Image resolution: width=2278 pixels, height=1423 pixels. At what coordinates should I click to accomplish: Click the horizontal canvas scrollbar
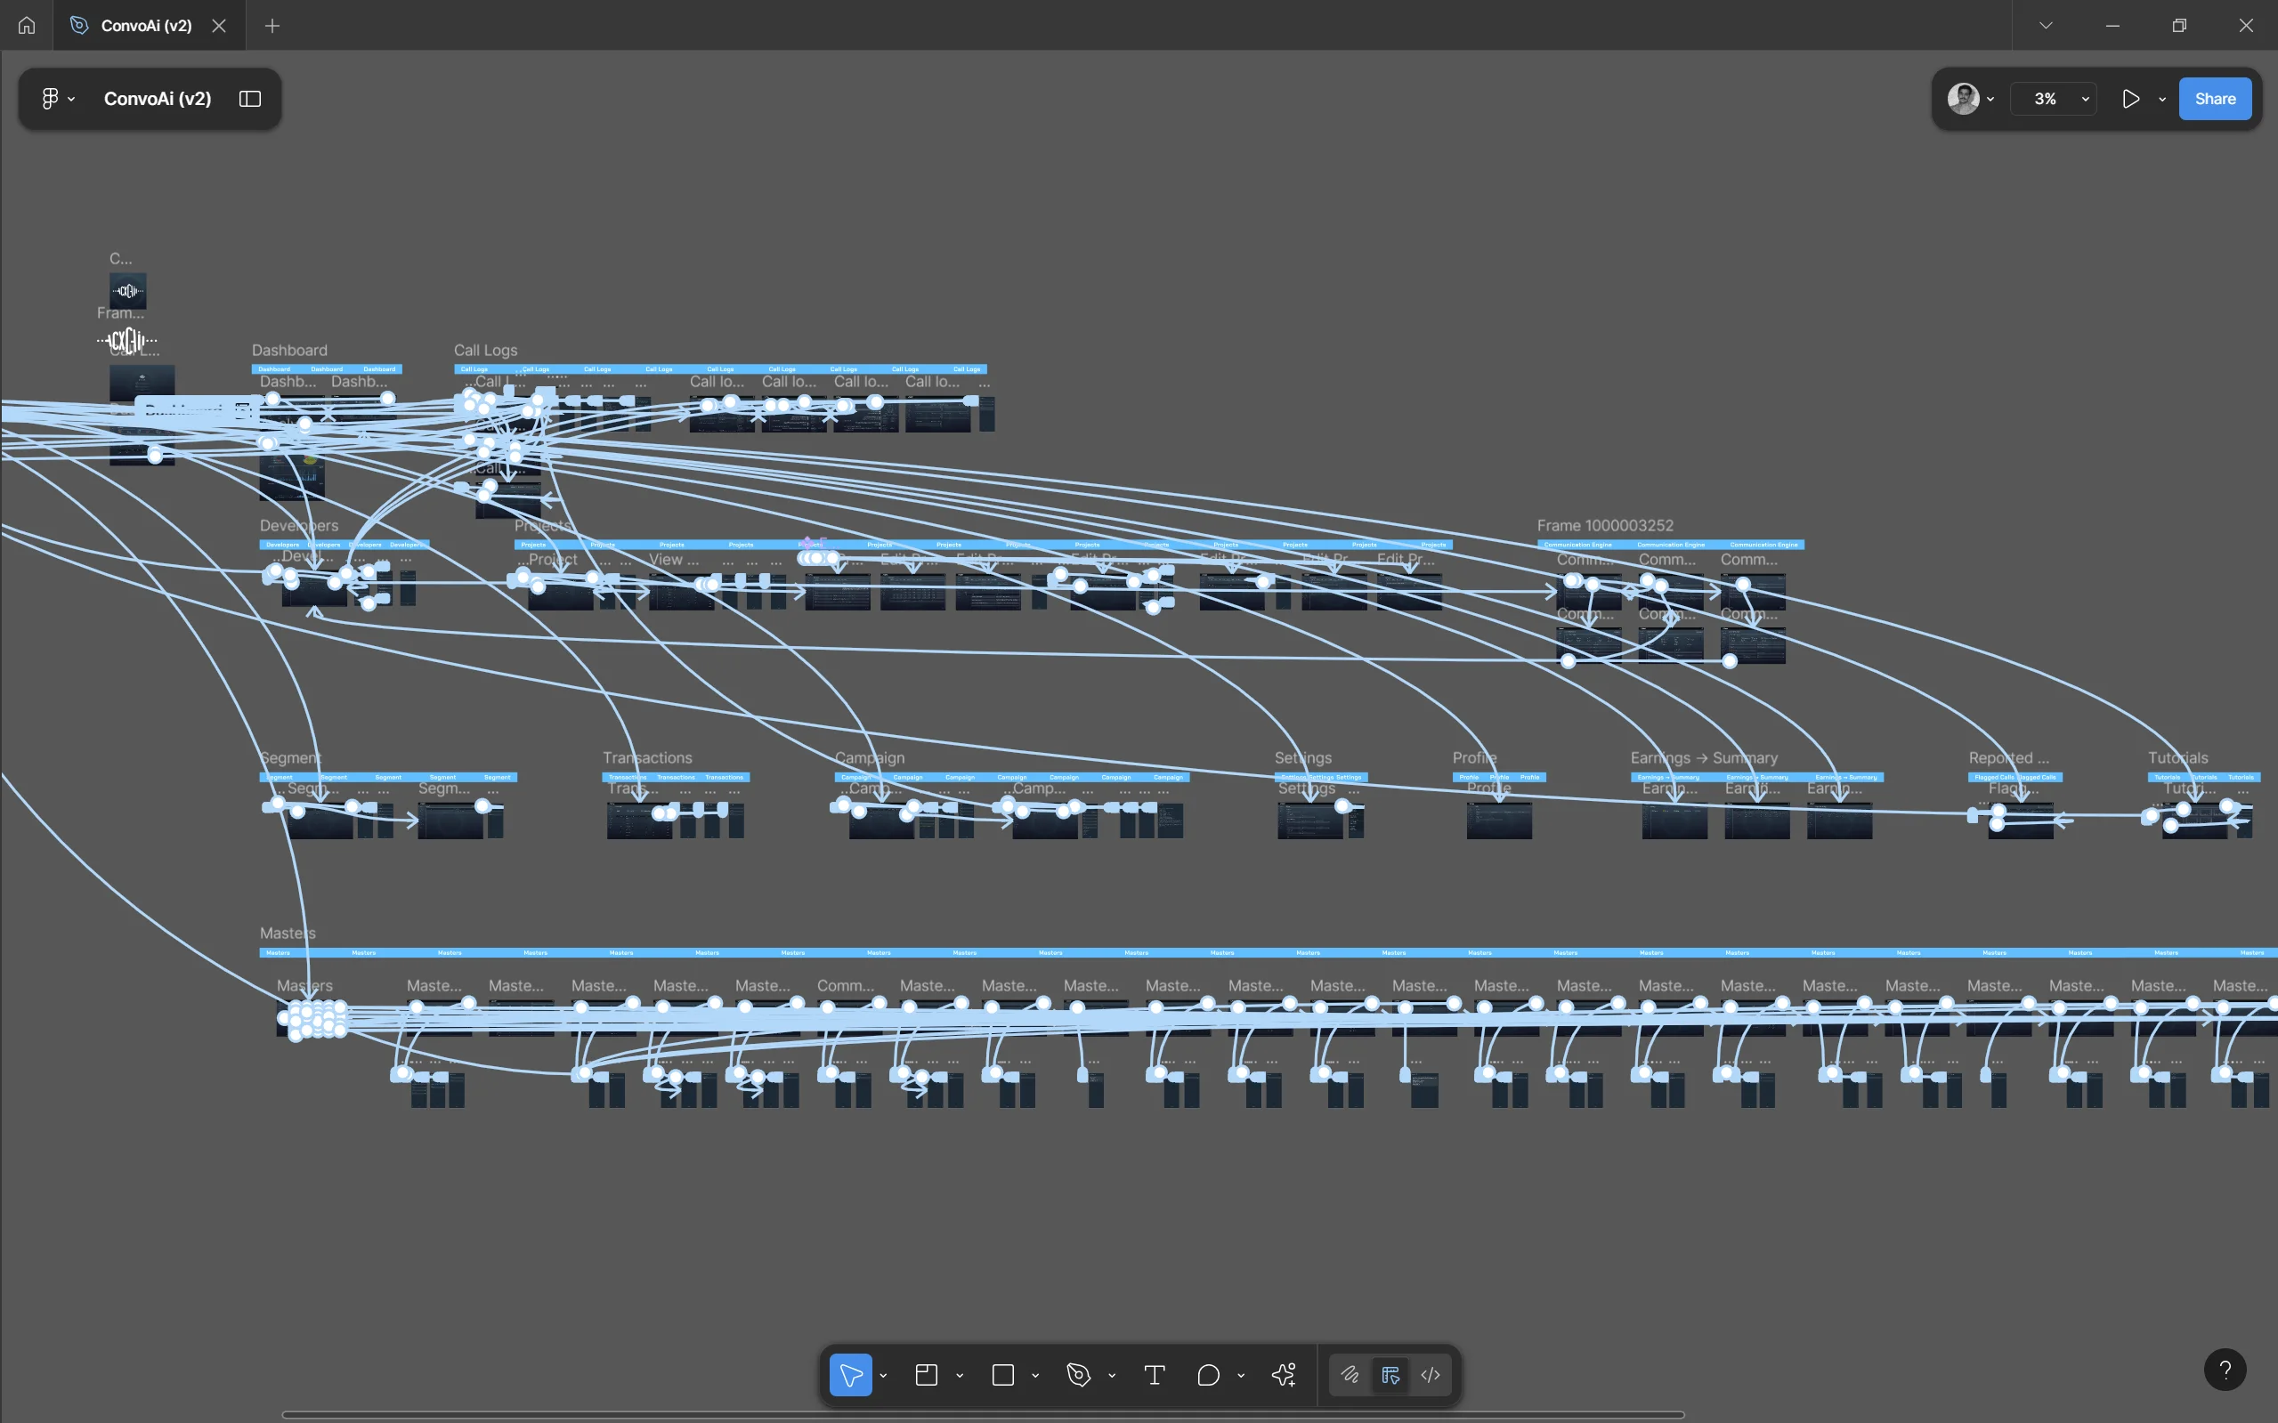click(x=983, y=1414)
